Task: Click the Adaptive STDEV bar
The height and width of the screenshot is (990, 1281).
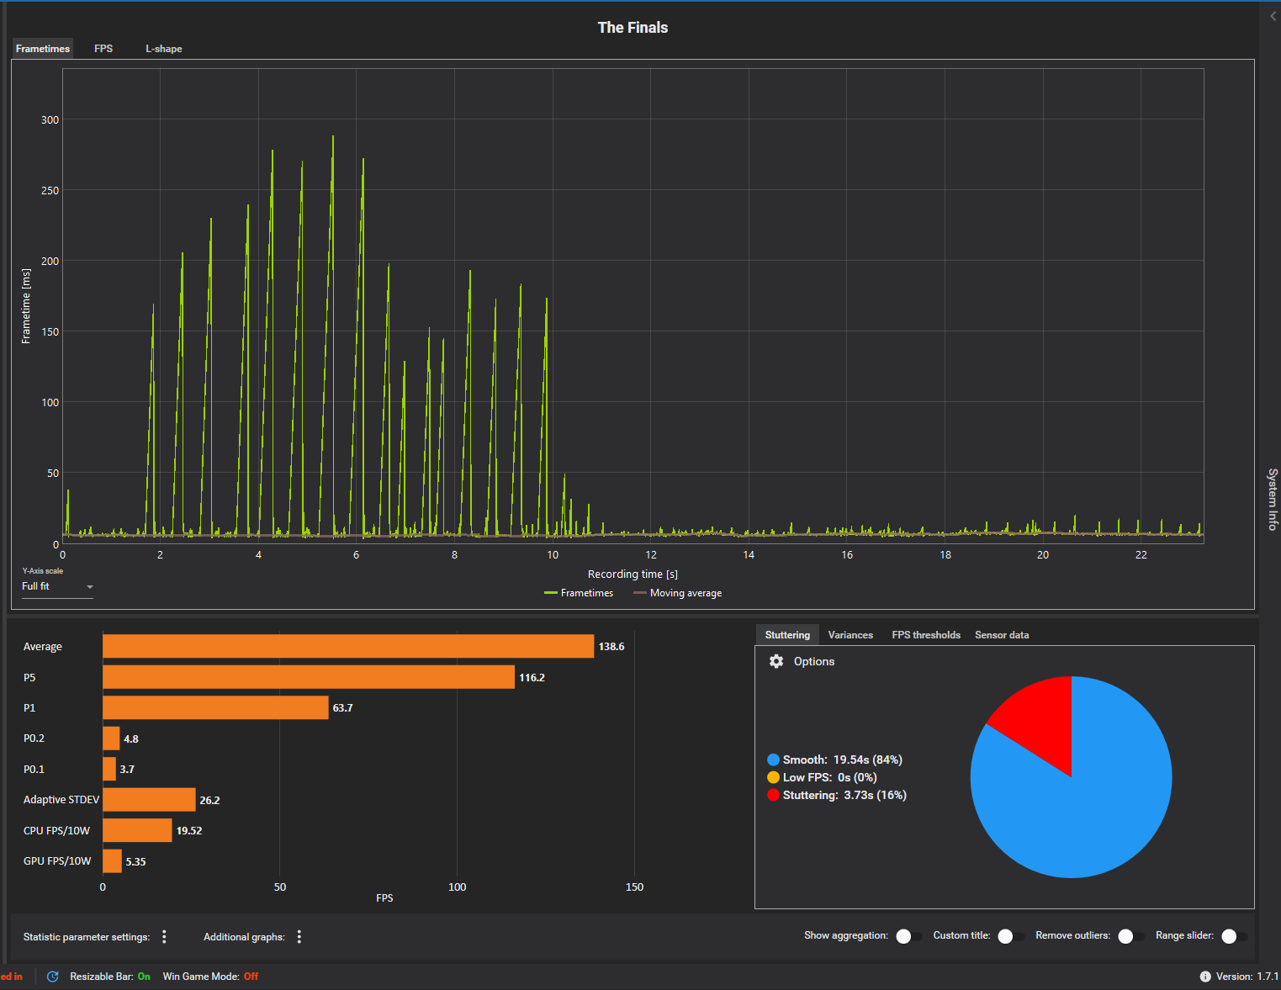Action: point(149,800)
